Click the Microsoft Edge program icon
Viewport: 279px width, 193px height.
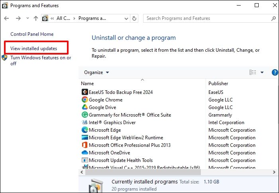pos(84,130)
